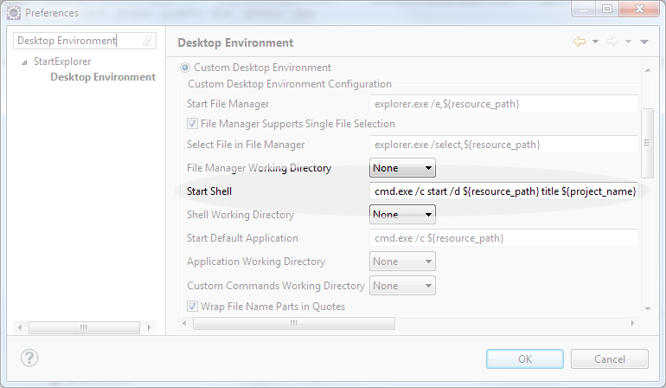Click the help question mark icon
The height and width of the screenshot is (388, 666).
[x=30, y=358]
